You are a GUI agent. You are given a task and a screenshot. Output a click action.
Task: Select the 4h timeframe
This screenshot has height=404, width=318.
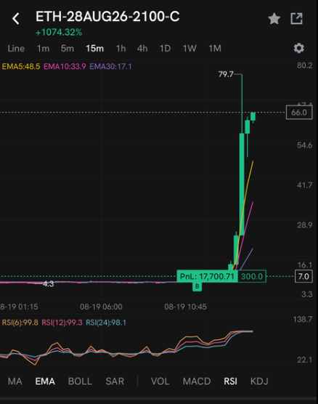(x=142, y=49)
